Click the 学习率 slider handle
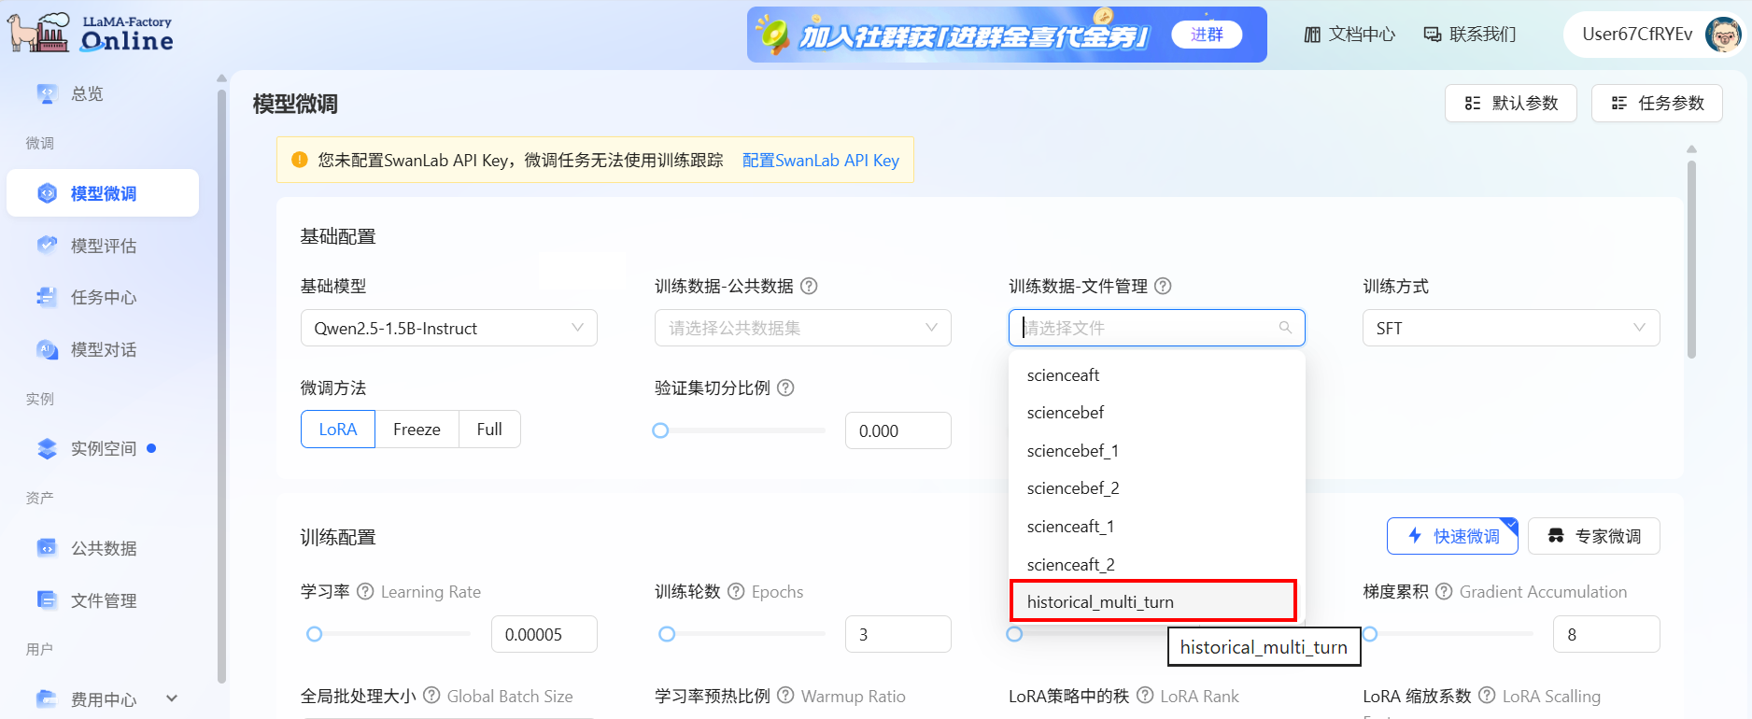The image size is (1752, 719). click(x=315, y=634)
